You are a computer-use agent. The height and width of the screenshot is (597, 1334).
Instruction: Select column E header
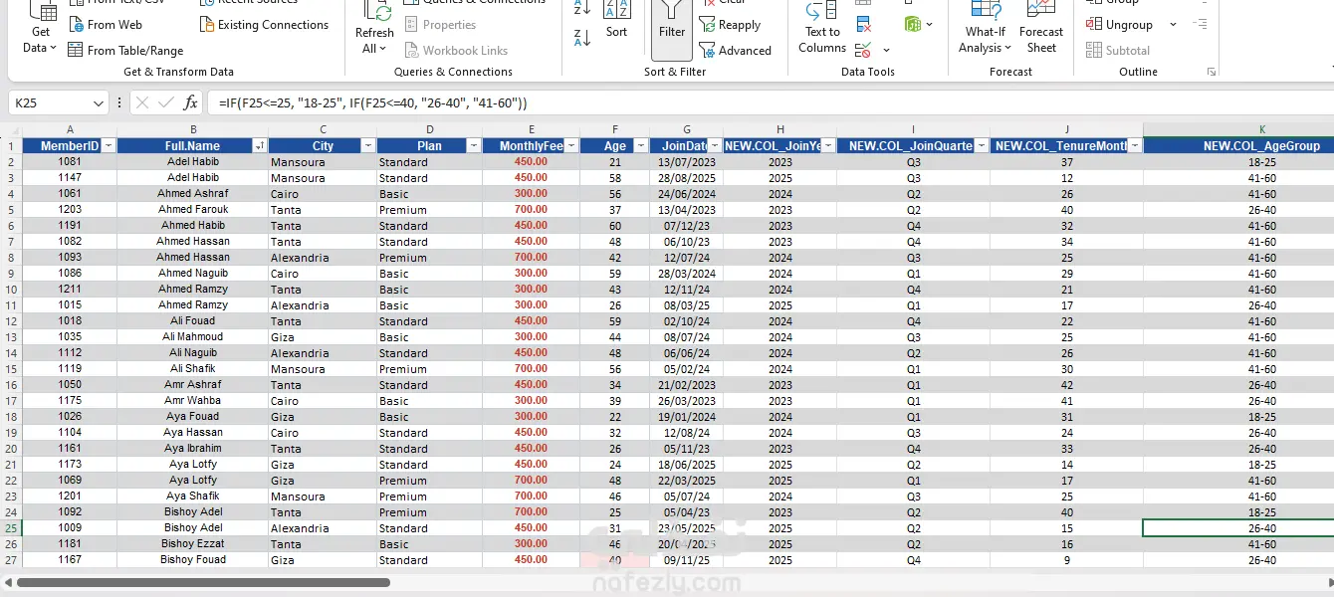click(532, 129)
